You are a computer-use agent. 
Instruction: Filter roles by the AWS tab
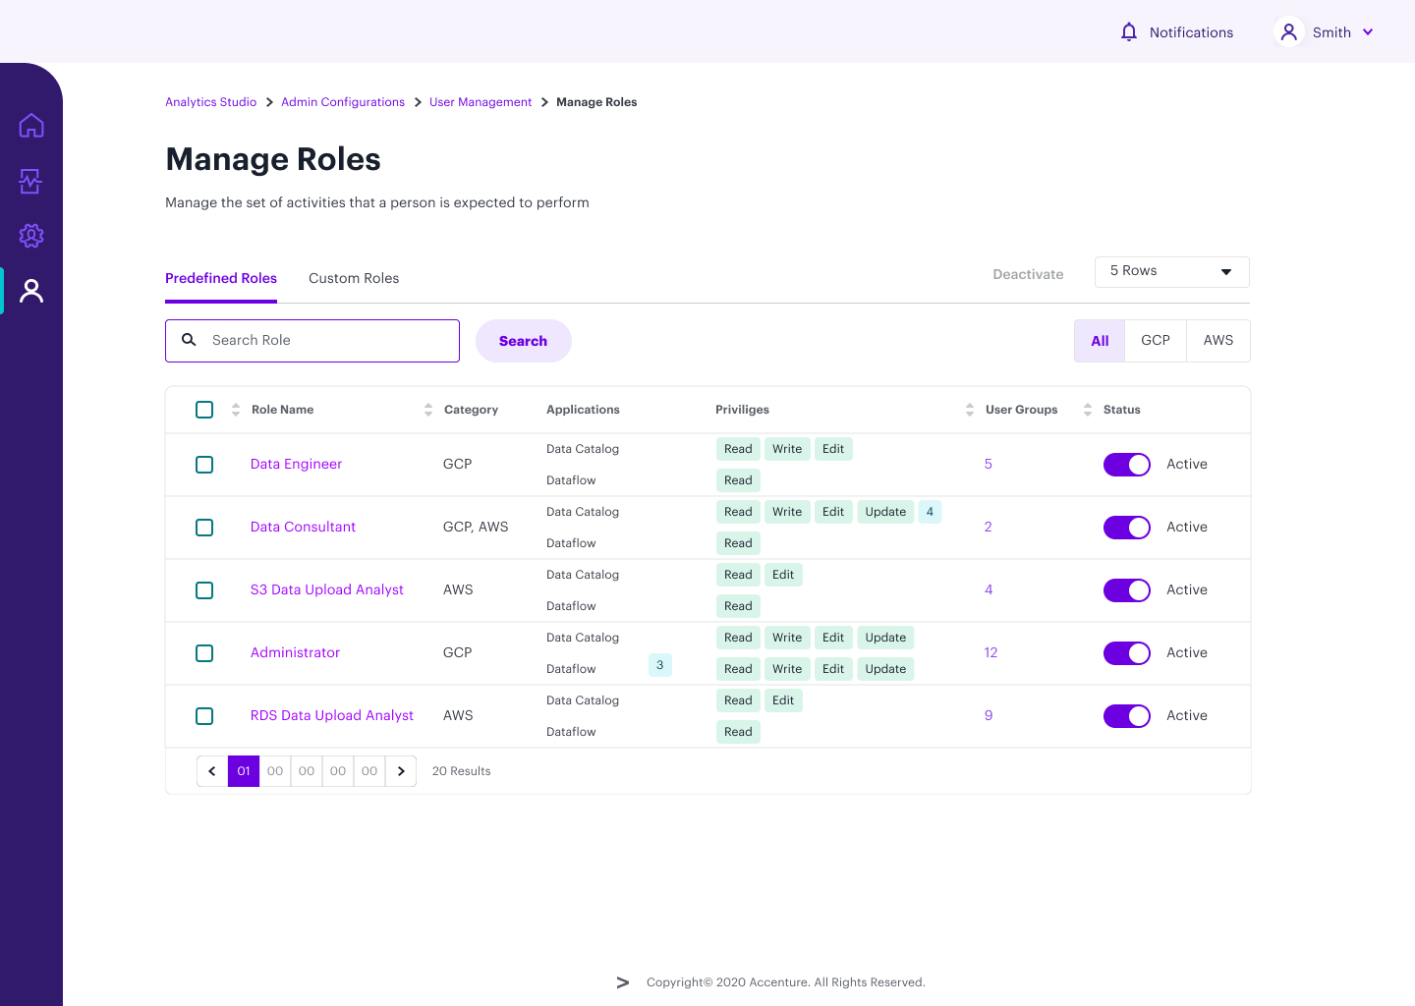click(x=1217, y=341)
